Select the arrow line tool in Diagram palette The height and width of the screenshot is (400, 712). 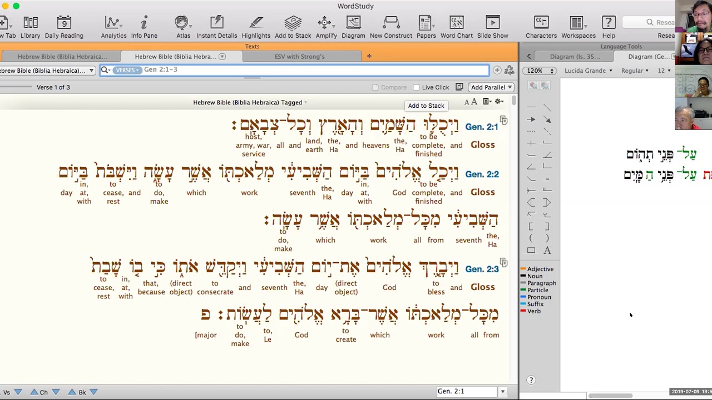coord(531,119)
